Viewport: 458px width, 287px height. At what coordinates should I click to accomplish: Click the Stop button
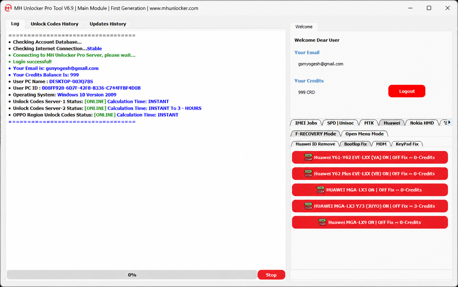(x=271, y=275)
